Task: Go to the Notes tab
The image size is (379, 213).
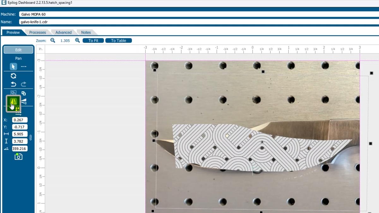Action: (86, 33)
